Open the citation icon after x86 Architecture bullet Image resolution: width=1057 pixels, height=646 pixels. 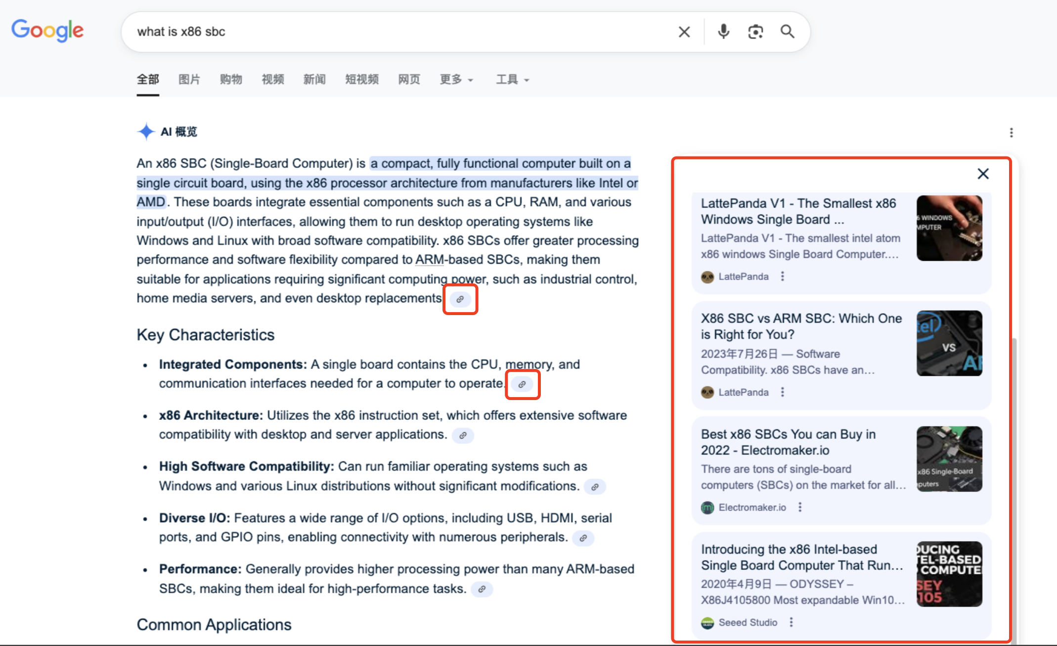(463, 435)
